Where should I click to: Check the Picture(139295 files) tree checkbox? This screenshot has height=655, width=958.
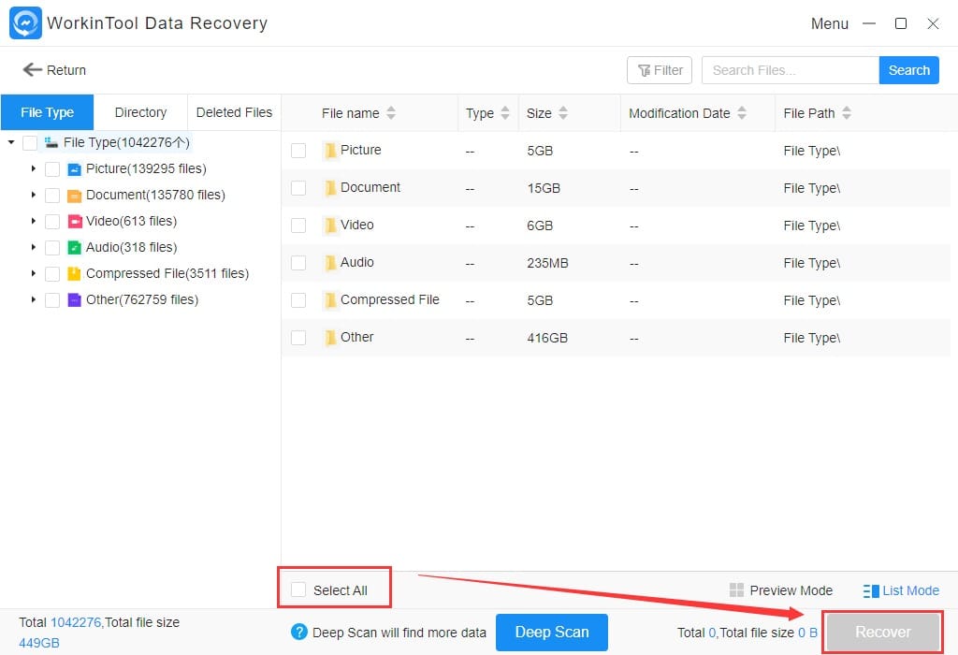click(x=52, y=169)
